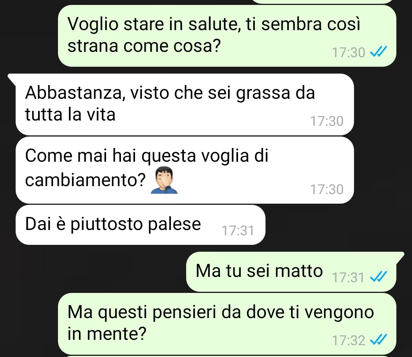412x357 pixels.
Task: Select the 'Ma questi pensieri da dove' message
Action: click(x=227, y=324)
